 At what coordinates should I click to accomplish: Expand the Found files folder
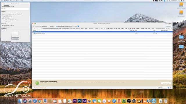click(x=34, y=32)
